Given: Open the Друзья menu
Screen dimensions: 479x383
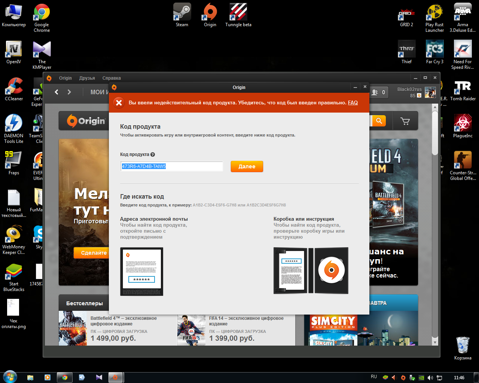Looking at the screenshot, I should (87, 78).
